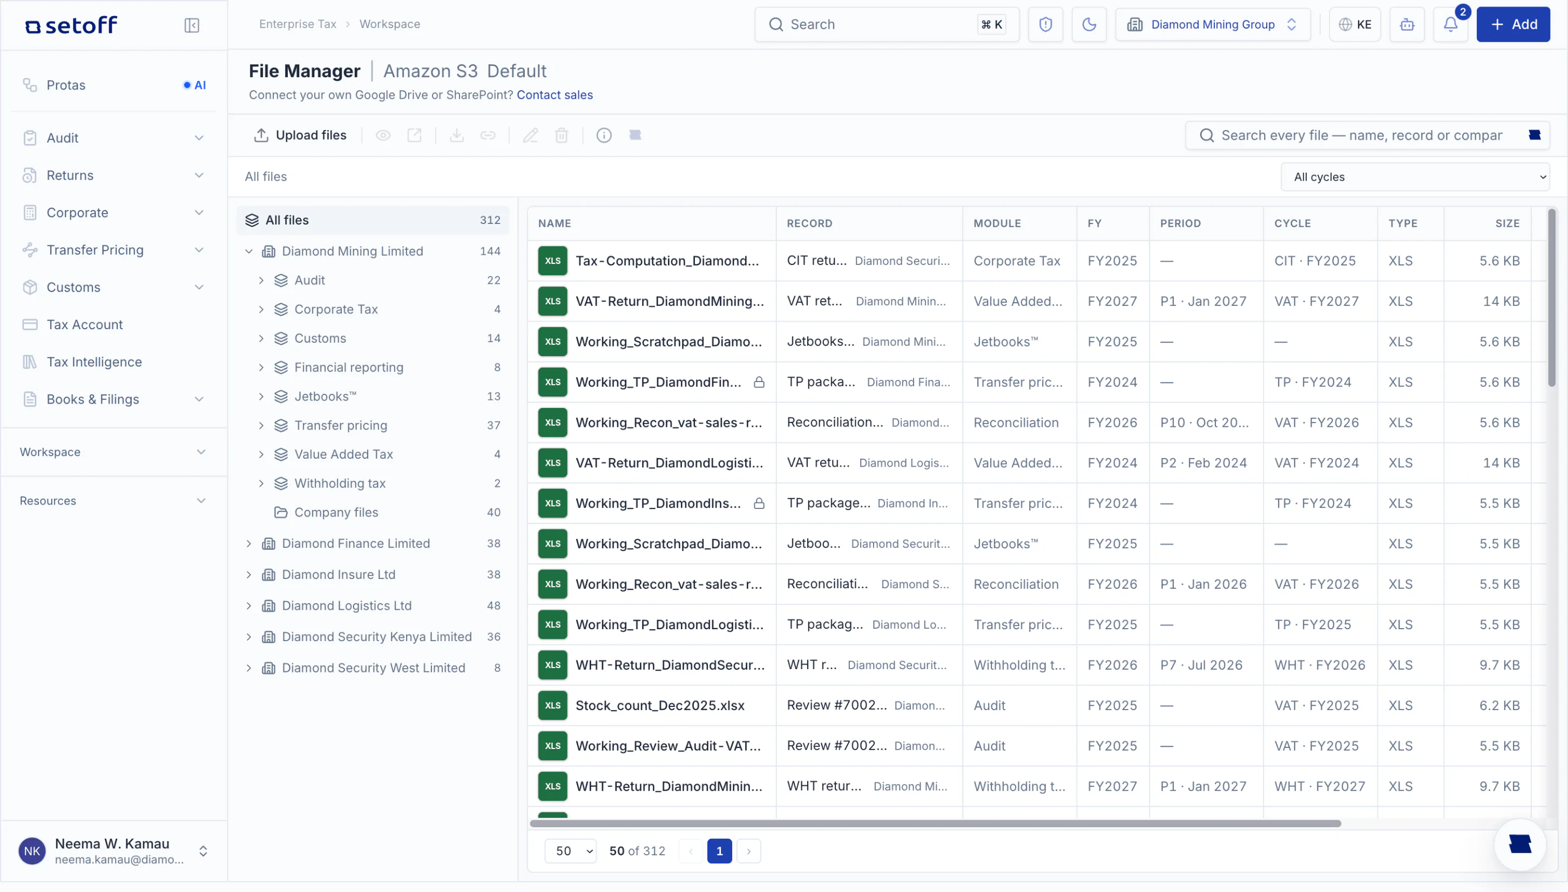1568x892 pixels.
Task: Open Tax Account in sidebar
Action: pyautogui.click(x=114, y=325)
